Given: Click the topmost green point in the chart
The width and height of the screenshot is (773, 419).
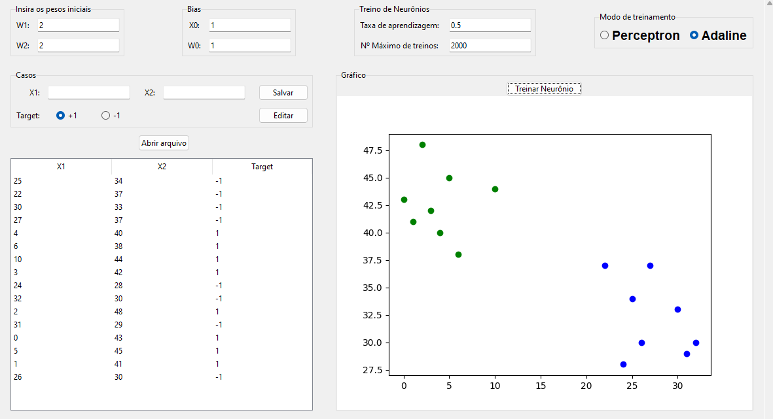Looking at the screenshot, I should pos(422,144).
